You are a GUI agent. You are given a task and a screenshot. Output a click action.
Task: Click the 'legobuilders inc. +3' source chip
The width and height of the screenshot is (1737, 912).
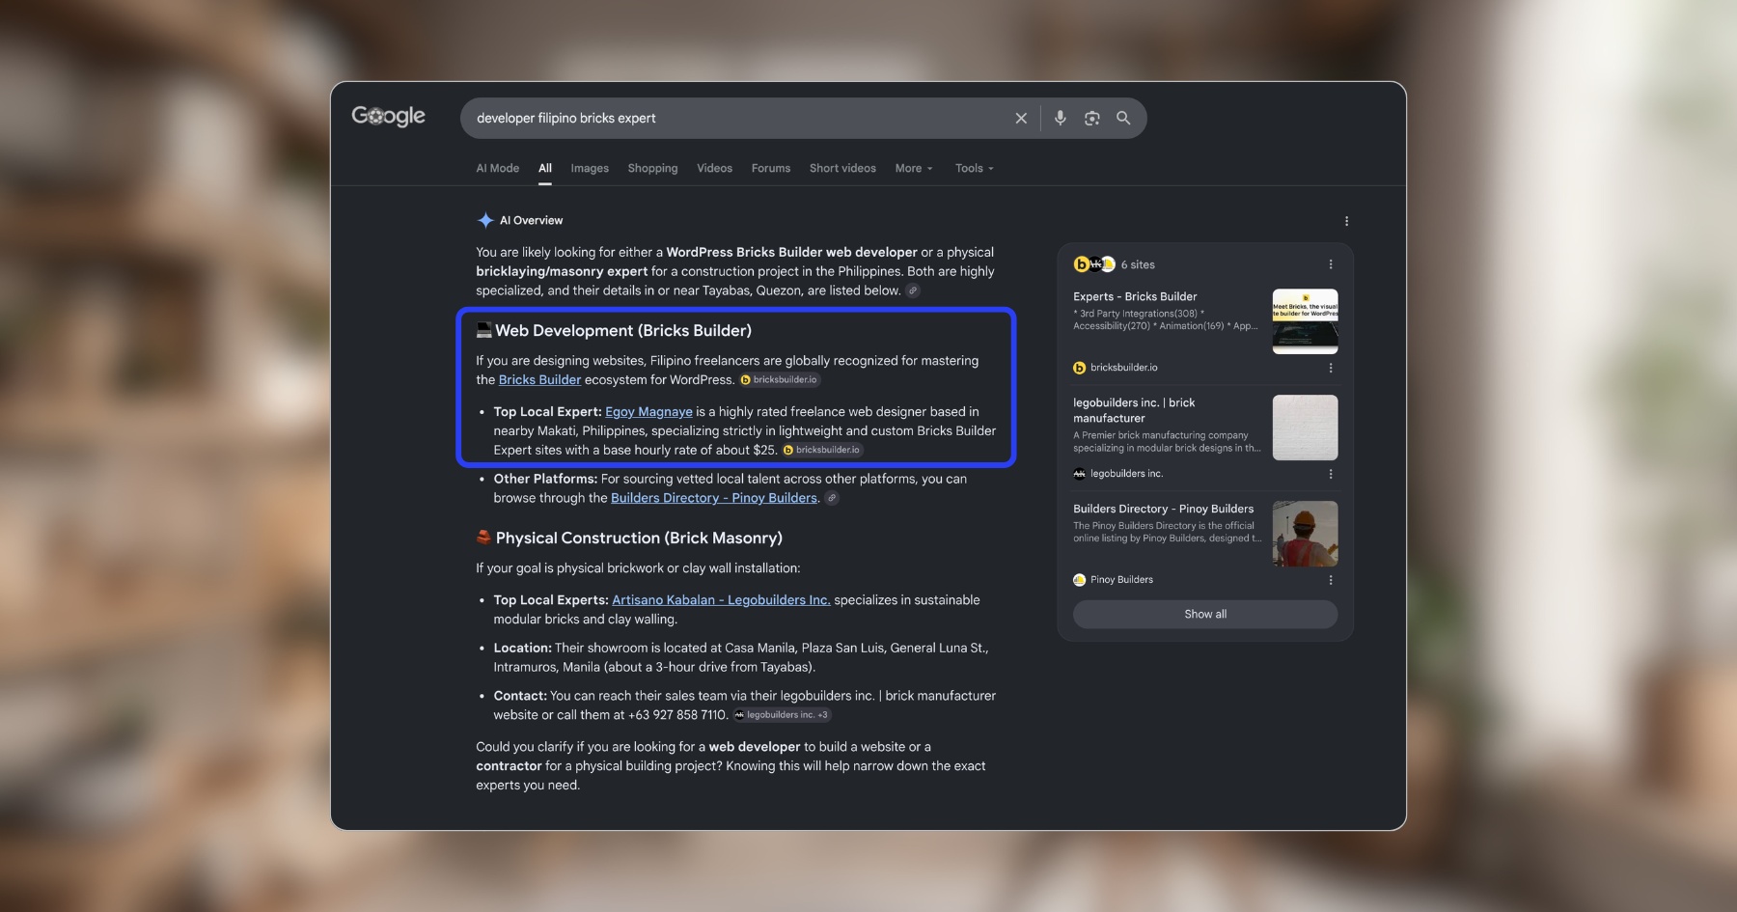tap(782, 715)
